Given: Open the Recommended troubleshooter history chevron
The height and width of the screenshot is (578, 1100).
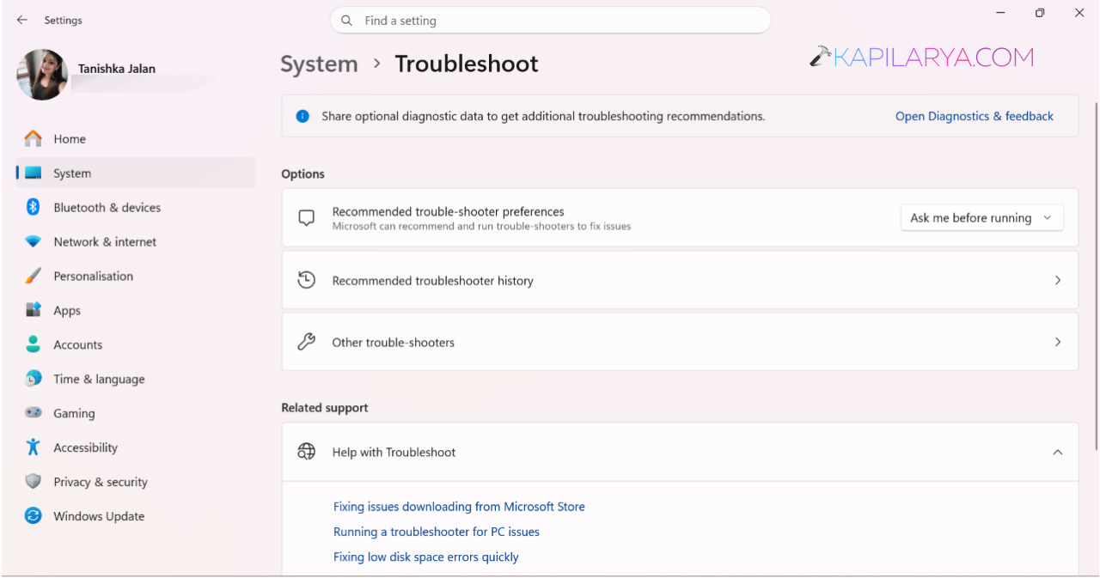Looking at the screenshot, I should 1058,280.
